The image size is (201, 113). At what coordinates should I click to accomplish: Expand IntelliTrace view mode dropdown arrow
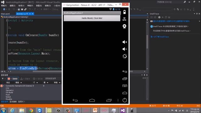pos(199,21)
